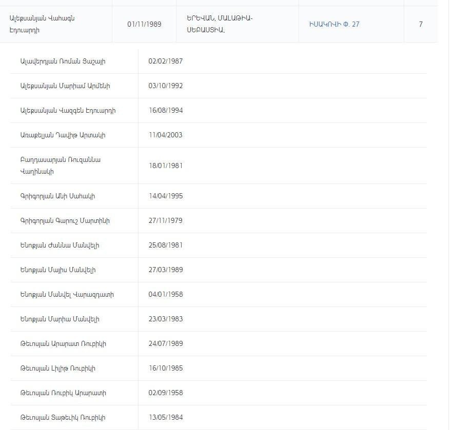Select the row Ալեքսանյան Վազգեն Էդուարդի
Image resolution: width=474 pixels, height=430 pixels.
click(219, 111)
